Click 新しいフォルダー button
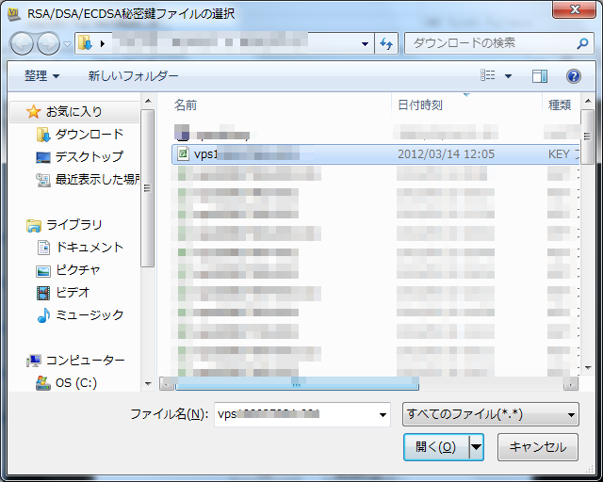603x482 pixels. (x=133, y=75)
